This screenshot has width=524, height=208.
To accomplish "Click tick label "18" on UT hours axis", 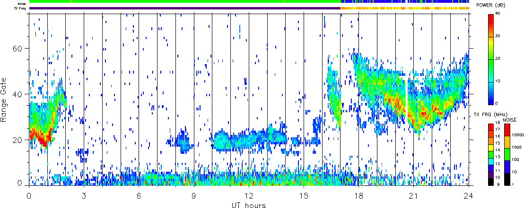I will (x=358, y=196).
